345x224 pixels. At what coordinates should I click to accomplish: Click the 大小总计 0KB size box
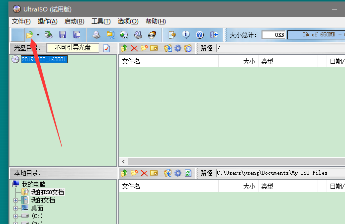pos(273,35)
